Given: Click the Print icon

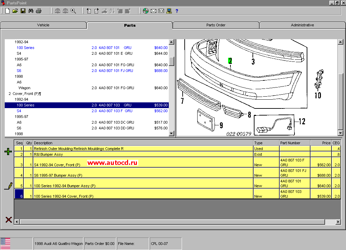Looking at the screenshot, I should tap(39, 11).
